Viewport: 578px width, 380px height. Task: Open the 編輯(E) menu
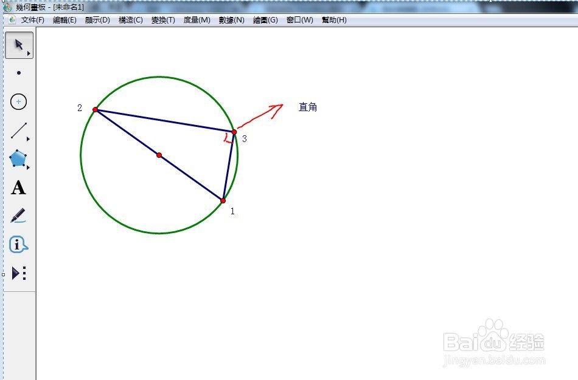[x=64, y=20]
